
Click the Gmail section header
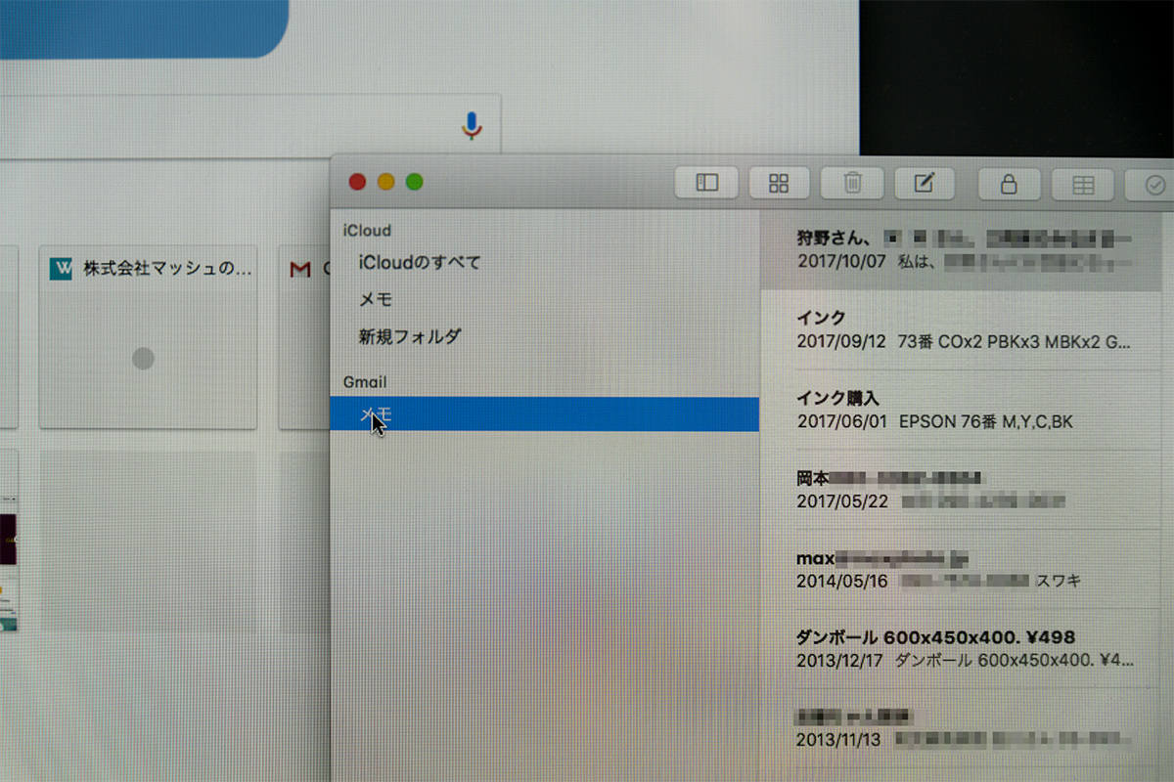(365, 382)
